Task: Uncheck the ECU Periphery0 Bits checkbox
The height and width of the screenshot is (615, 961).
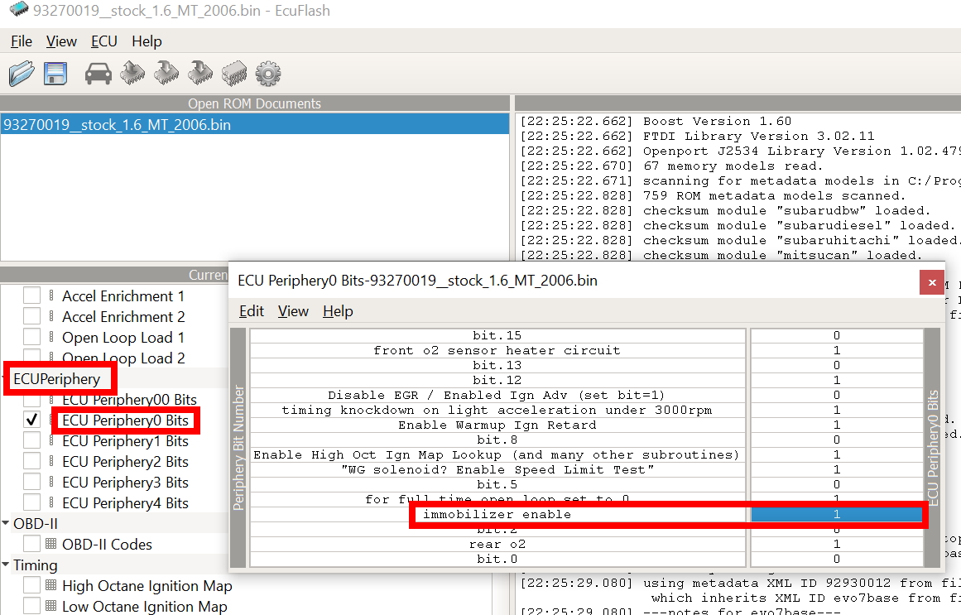Action: click(32, 420)
